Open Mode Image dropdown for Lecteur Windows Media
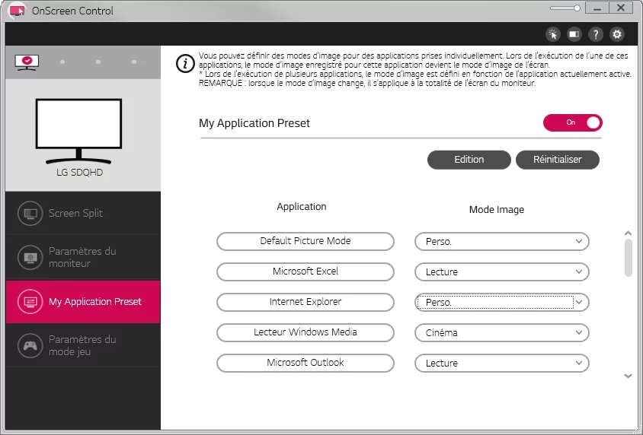This screenshot has height=435, width=643. [x=501, y=332]
